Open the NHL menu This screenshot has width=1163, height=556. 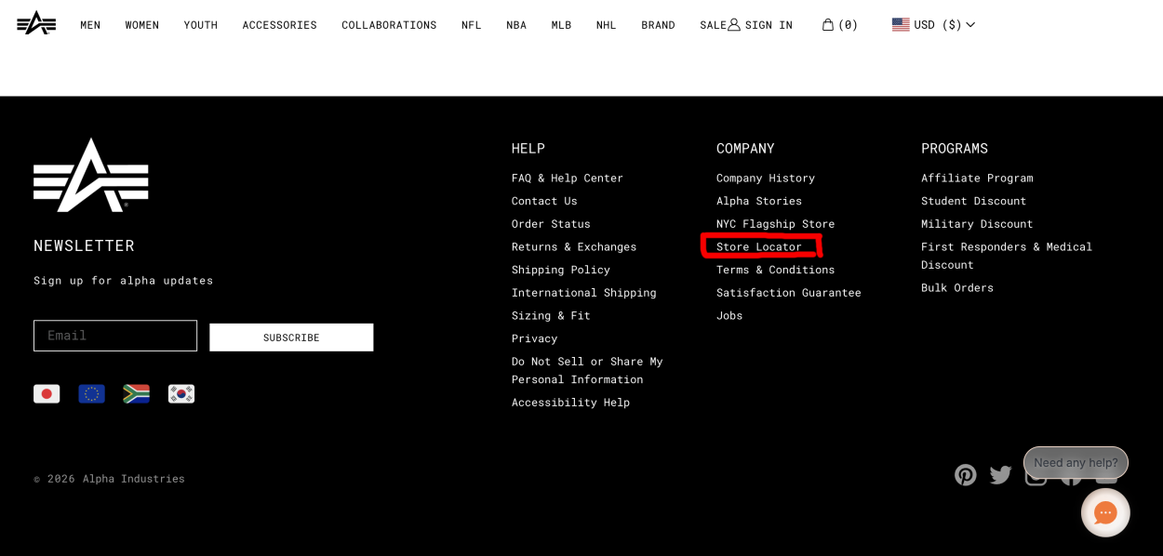click(x=607, y=25)
